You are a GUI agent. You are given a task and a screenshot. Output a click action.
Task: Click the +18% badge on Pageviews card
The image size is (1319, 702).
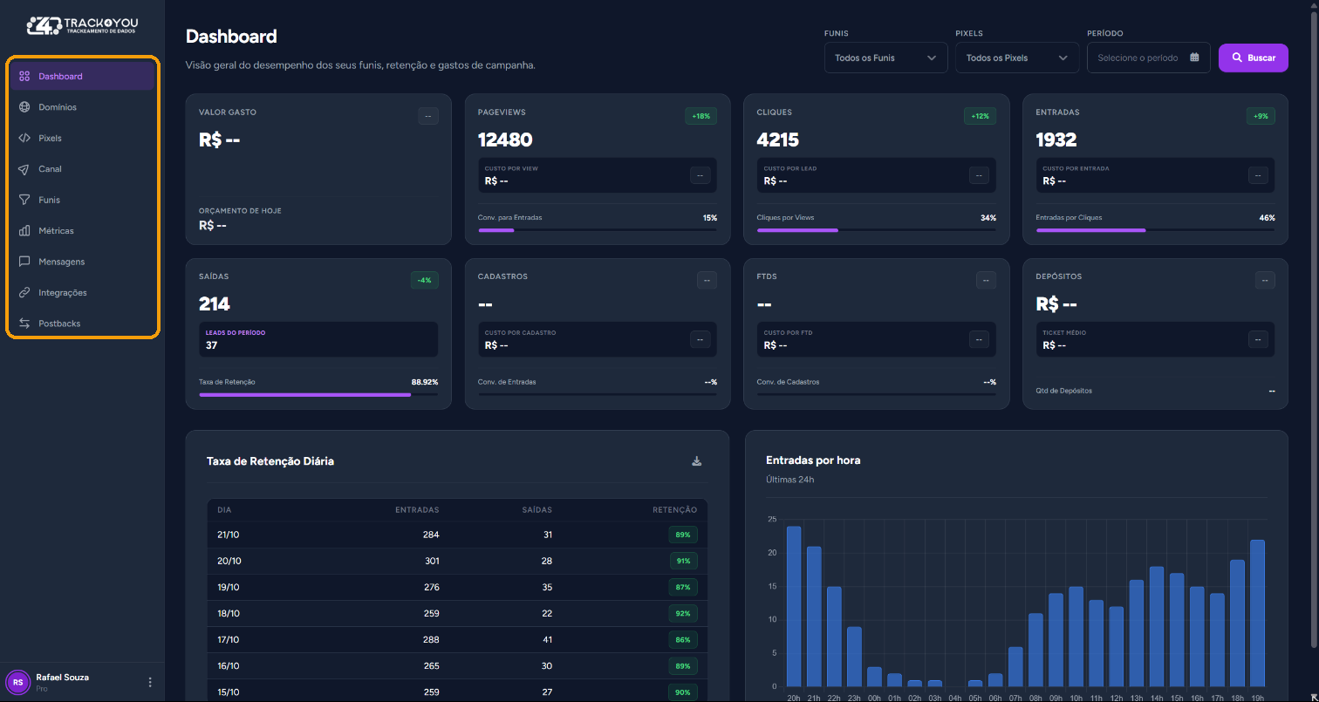[x=701, y=116]
